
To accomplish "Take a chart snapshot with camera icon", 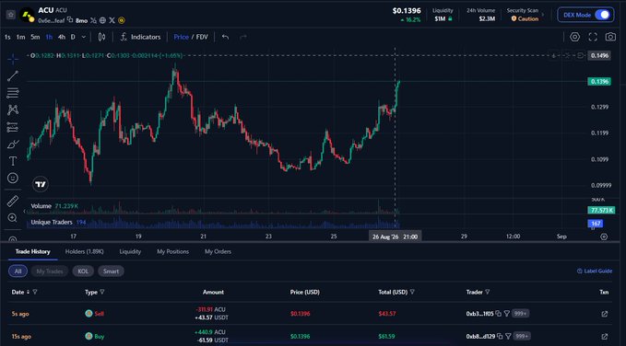I will (610, 37).
